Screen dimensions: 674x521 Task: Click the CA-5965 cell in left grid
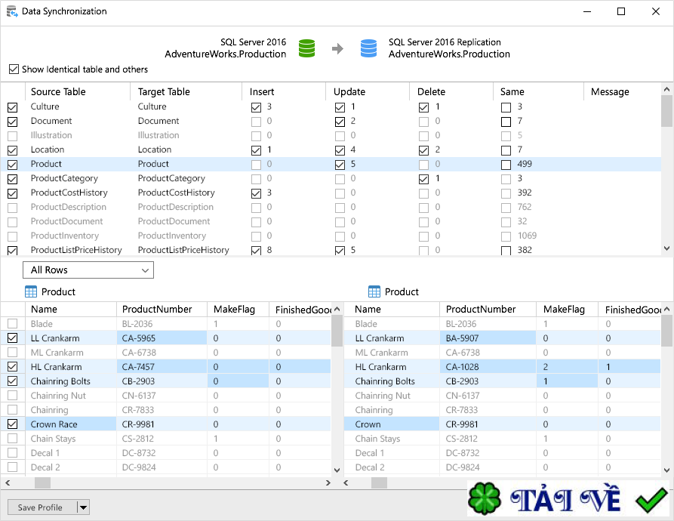(162, 338)
